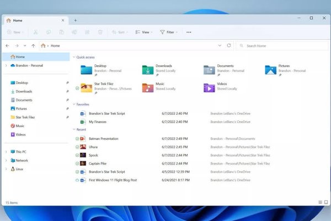Click Home breadcrumb in address bar
This screenshot has width=331, height=221.
click(x=55, y=46)
